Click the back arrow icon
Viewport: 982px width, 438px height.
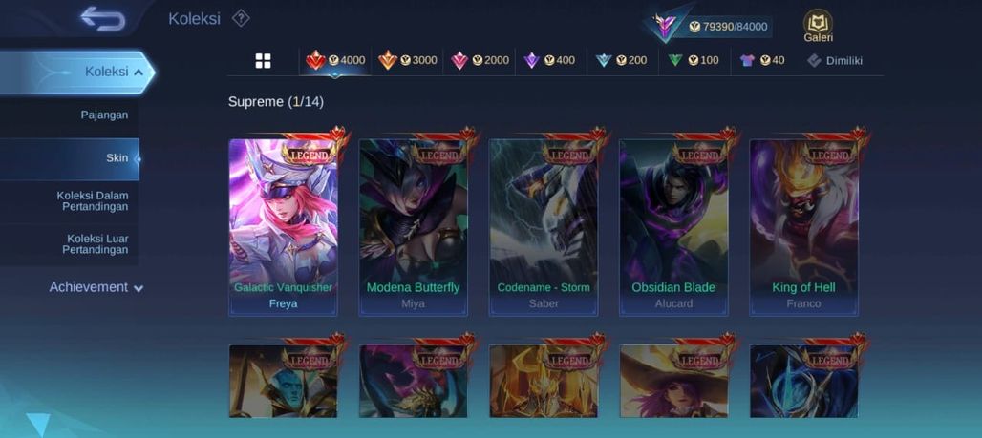pyautogui.click(x=103, y=19)
